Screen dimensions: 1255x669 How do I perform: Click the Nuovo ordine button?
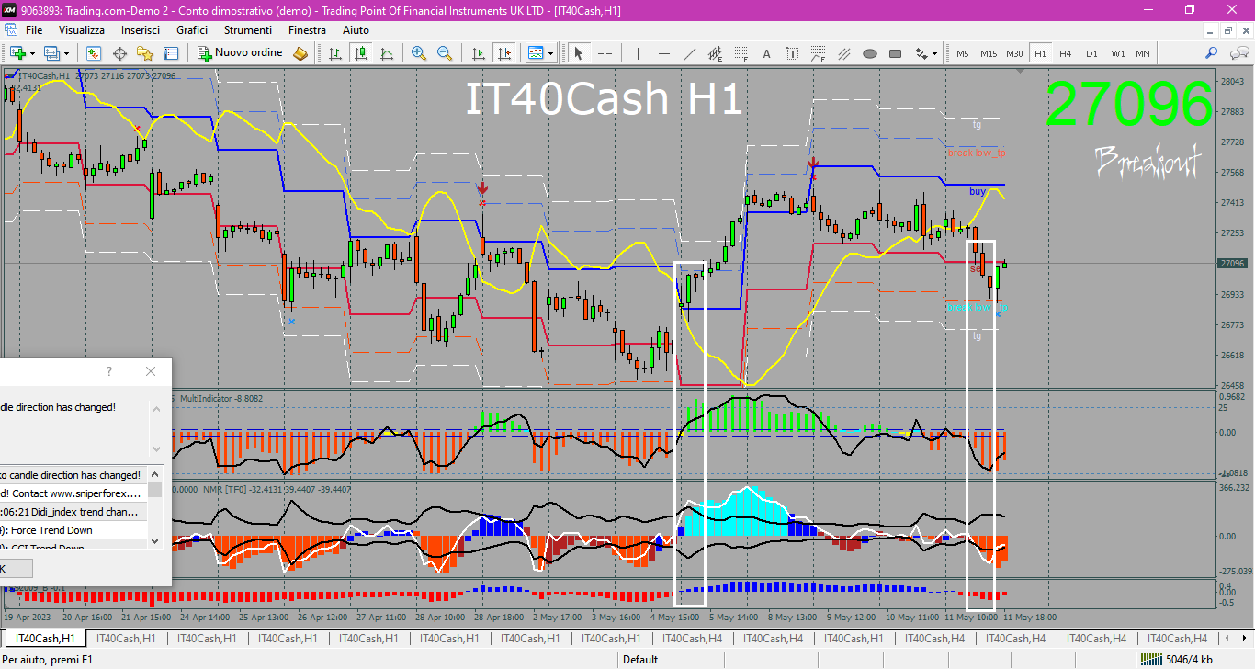click(x=241, y=53)
